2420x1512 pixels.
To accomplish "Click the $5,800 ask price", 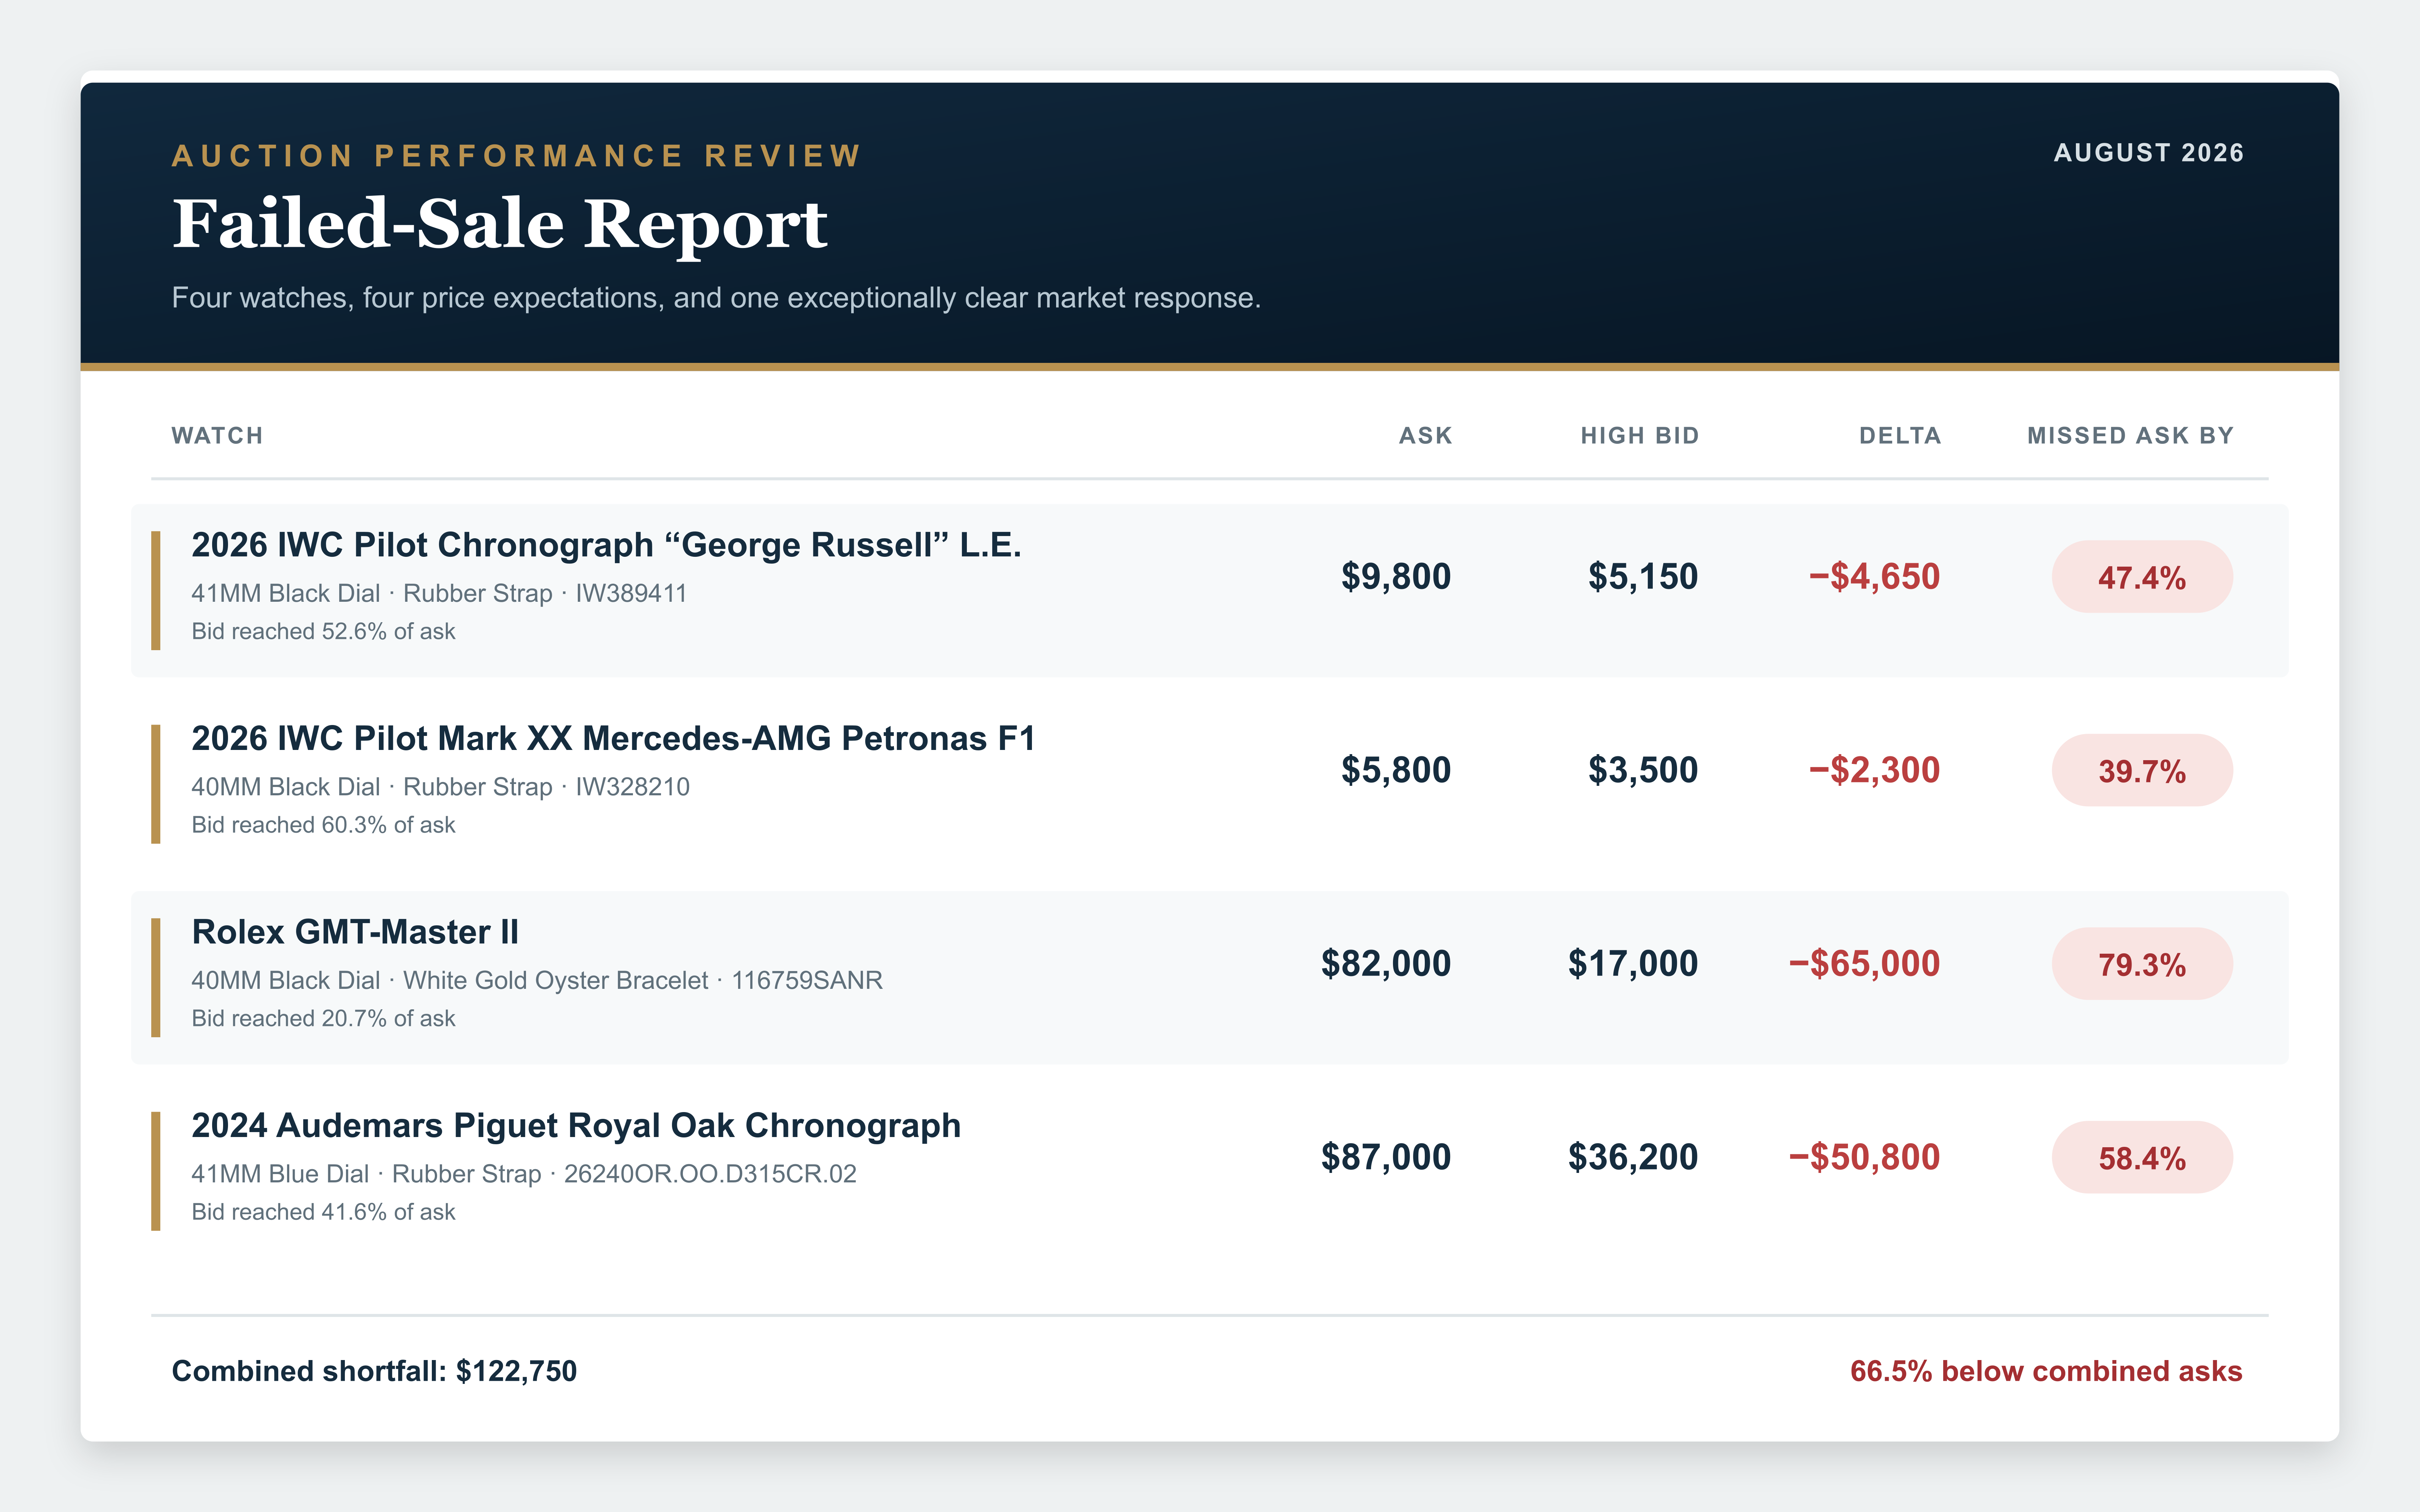I will click(x=1396, y=770).
